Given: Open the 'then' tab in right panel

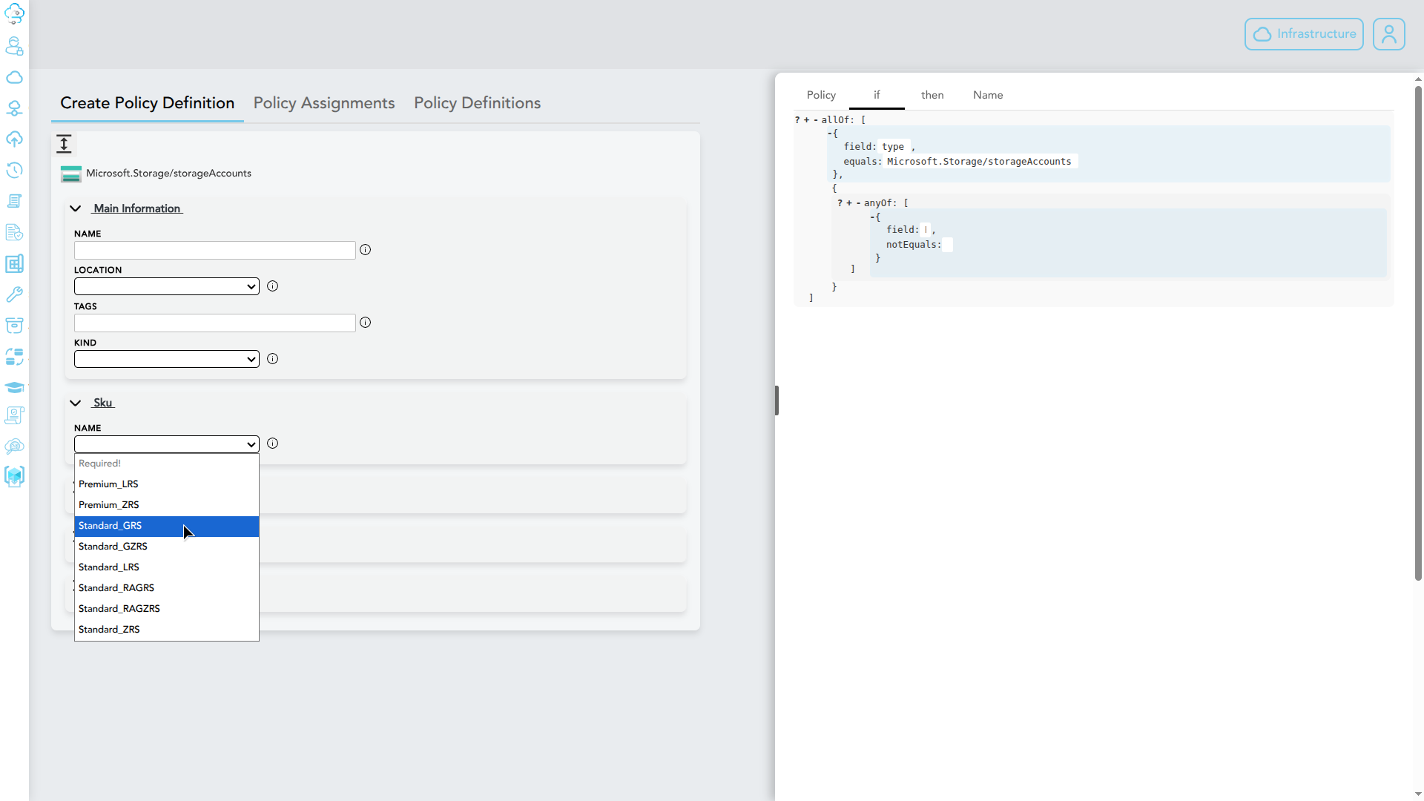Looking at the screenshot, I should click(932, 95).
